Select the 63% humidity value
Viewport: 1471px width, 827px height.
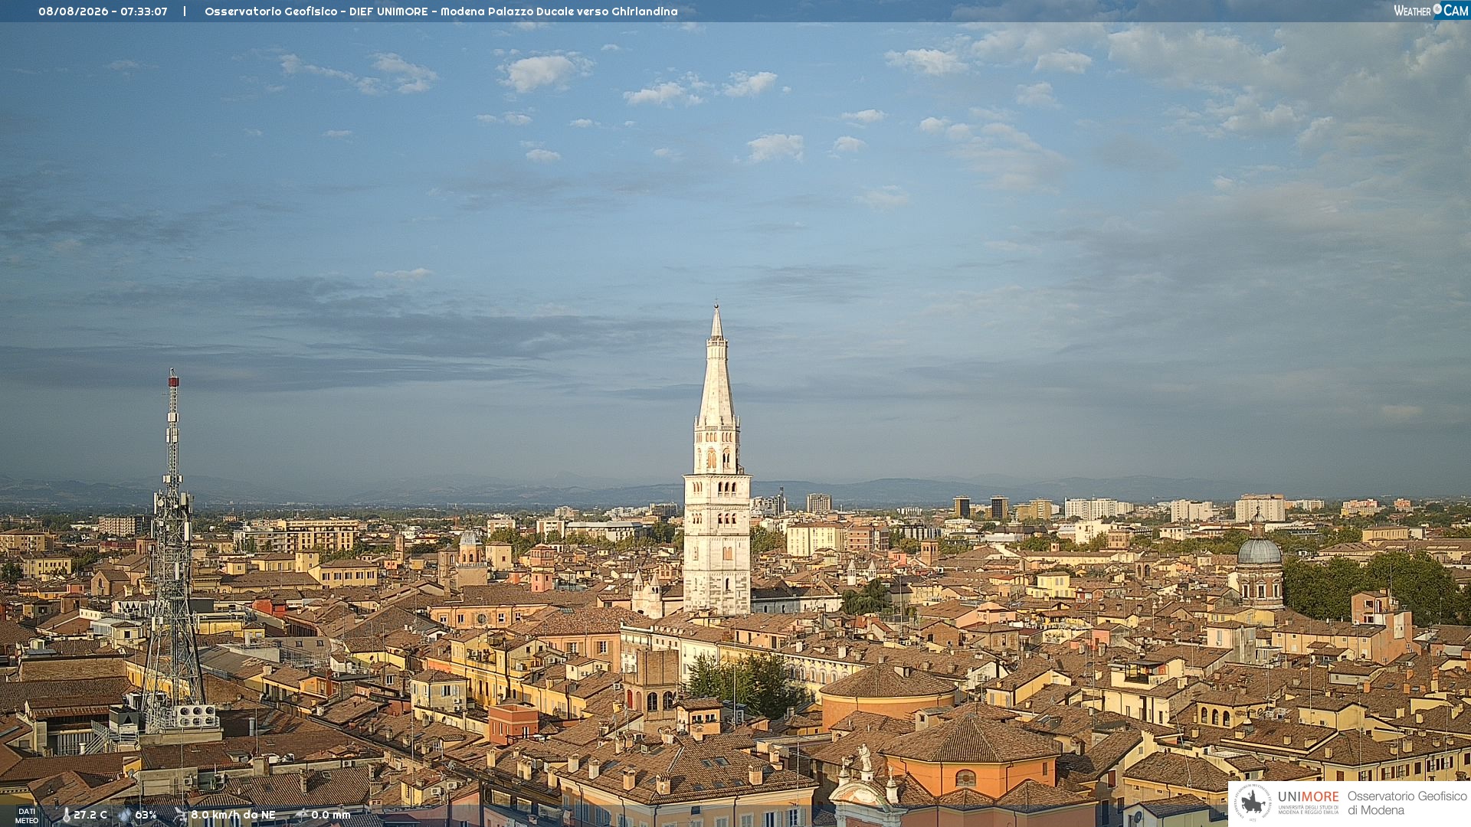tap(146, 816)
